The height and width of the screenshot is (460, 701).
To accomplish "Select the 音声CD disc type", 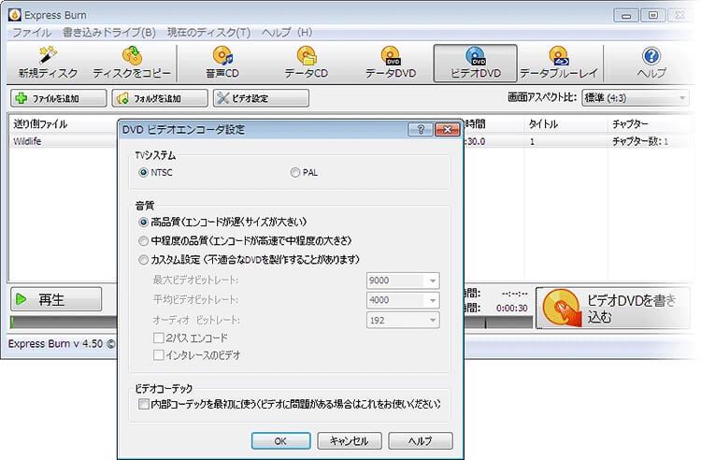I will (222, 63).
